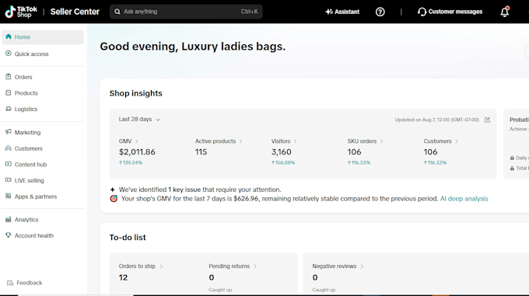This screenshot has width=529, height=296.
Task: Click the Home house icon
Action: (x=9, y=37)
